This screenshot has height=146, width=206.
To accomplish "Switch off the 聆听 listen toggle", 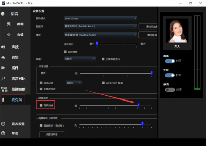I will tap(170, 61).
